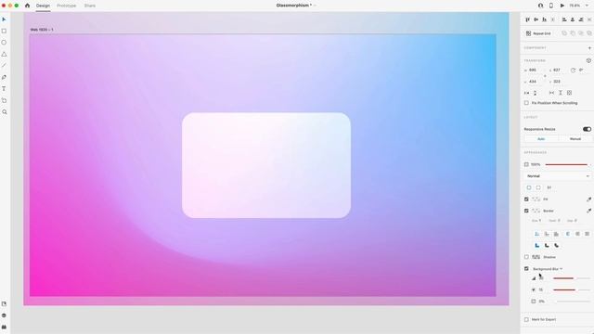Select the same corner radius option
Image resolution: width=594 pixels, height=334 pixels.
tap(529, 187)
